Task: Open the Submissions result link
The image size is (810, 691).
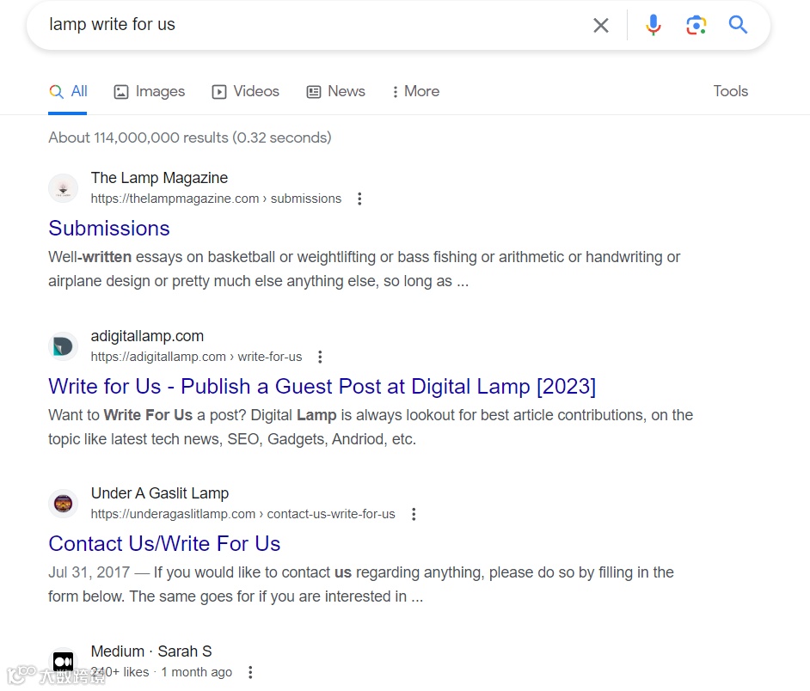Action: (x=109, y=229)
